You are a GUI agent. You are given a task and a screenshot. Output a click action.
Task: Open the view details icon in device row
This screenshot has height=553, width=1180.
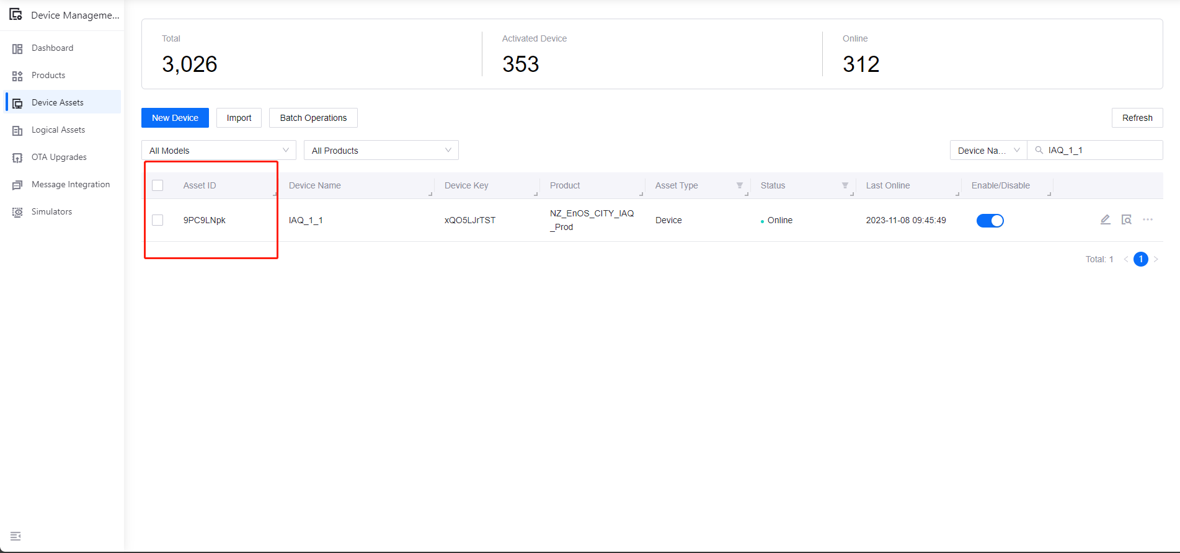pos(1127,219)
